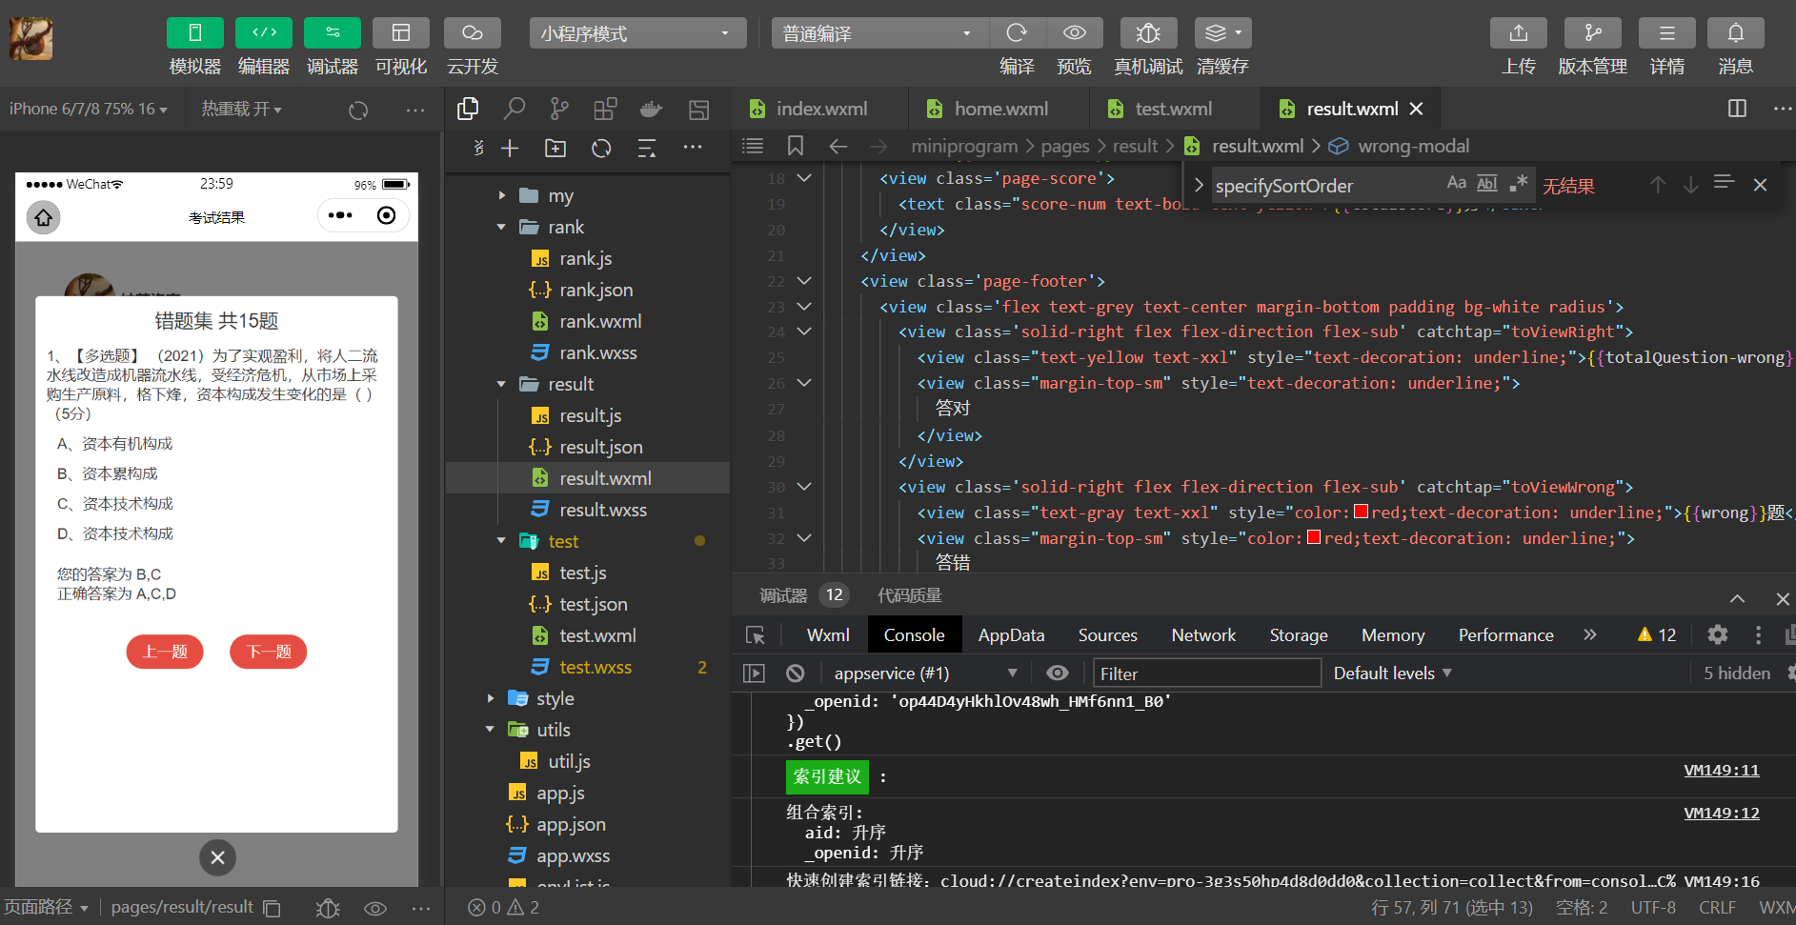This screenshot has width=1796, height=925.
Task: Toggle the simulator panel button
Action: click(194, 33)
